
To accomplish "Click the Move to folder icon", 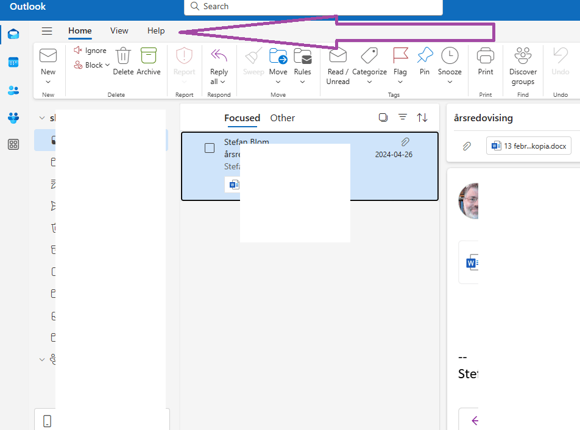I will pyautogui.click(x=278, y=56).
